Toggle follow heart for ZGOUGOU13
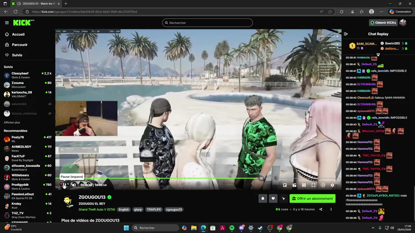Viewport: 415px width, 233px height. (273, 198)
